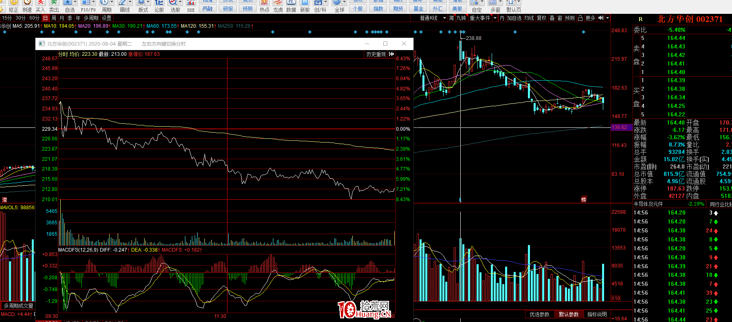
Task: Toggle the 内 option in chart toolbar
Action: pos(502,18)
